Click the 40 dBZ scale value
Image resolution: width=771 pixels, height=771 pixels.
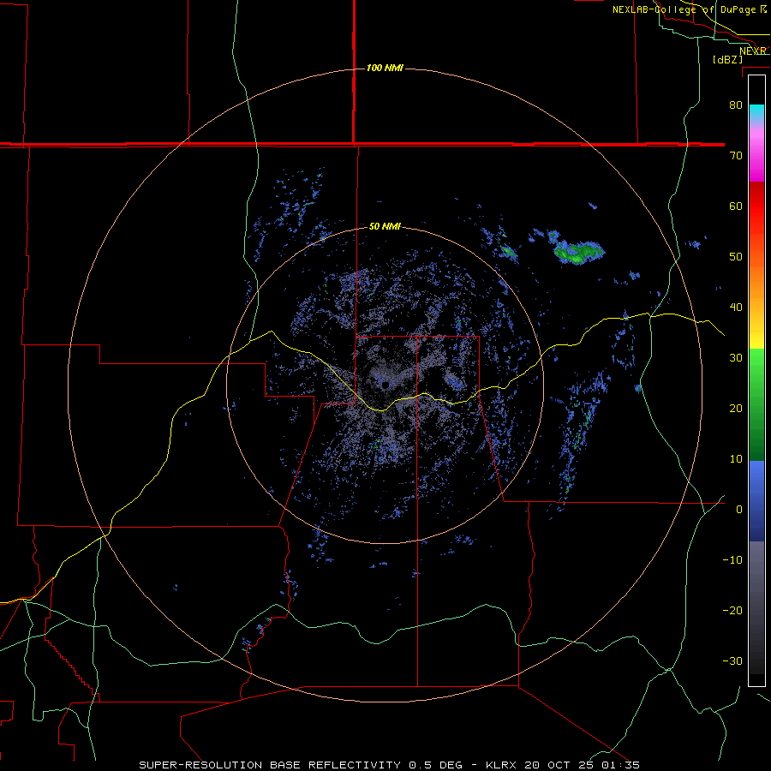736,308
